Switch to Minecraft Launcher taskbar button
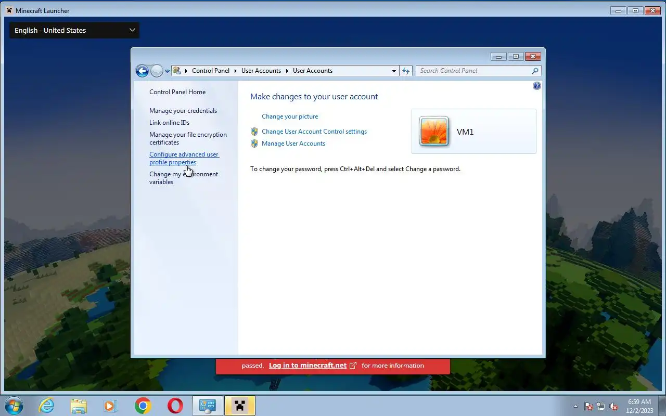 coord(240,406)
